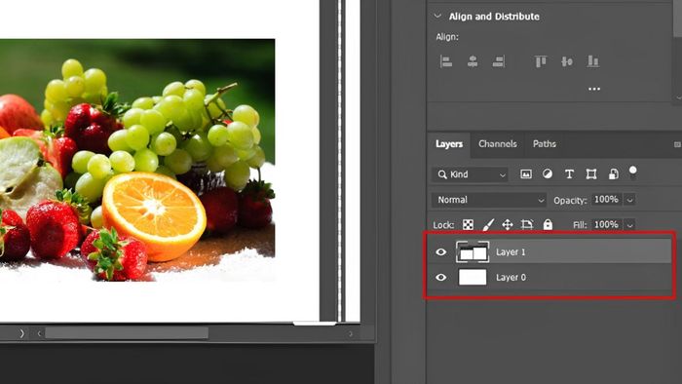Lock position move icon
The width and height of the screenshot is (682, 384).
(508, 224)
